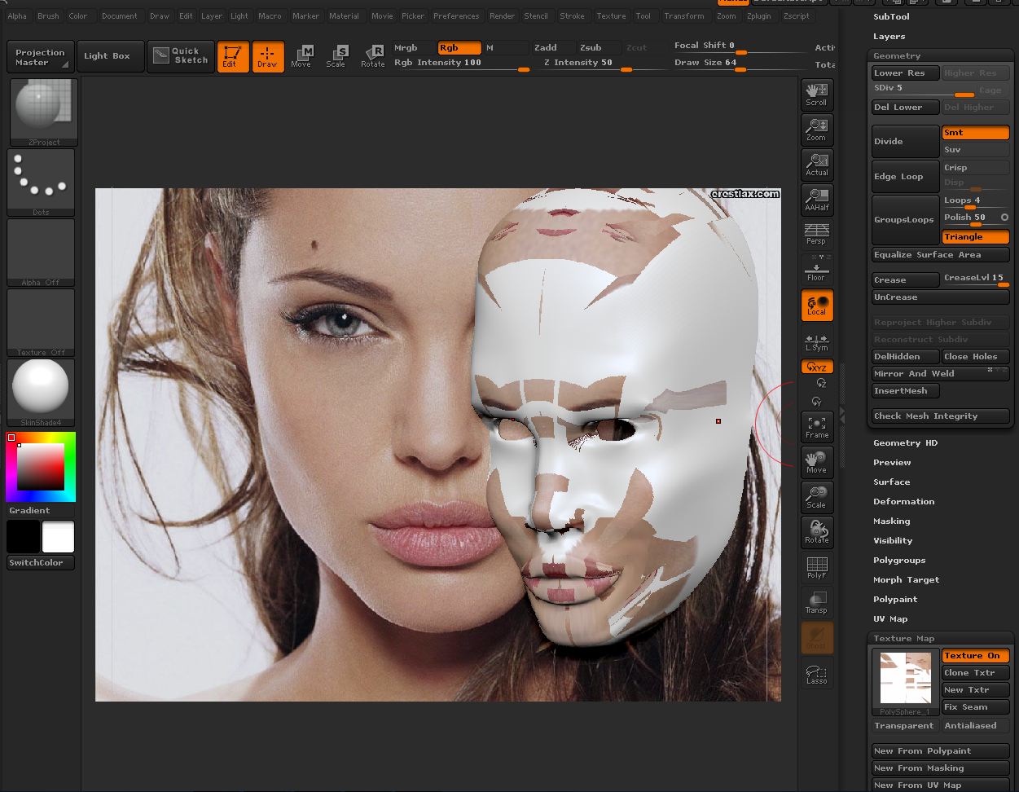Open the ZProject brush thumbnail
Image resolution: width=1019 pixels, height=792 pixels.
tap(44, 112)
